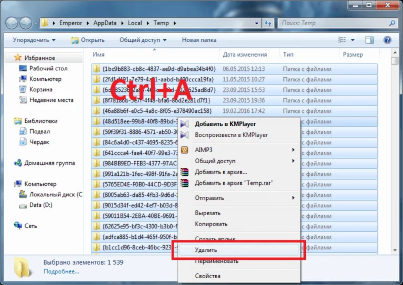The height and width of the screenshot is (285, 403).
Task: Click the Data (D:) drive icon
Action: tap(23, 206)
